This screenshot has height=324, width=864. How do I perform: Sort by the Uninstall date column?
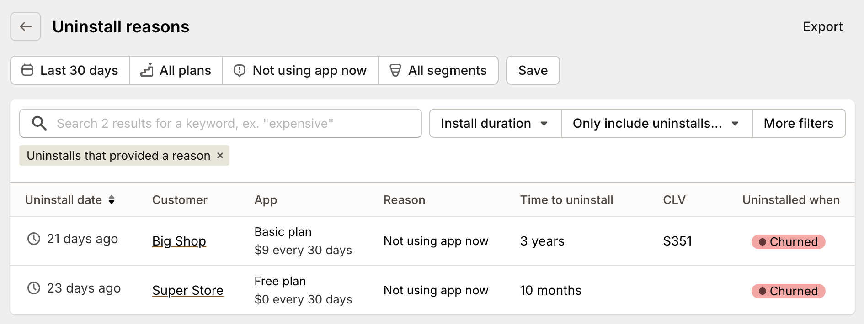(x=70, y=200)
